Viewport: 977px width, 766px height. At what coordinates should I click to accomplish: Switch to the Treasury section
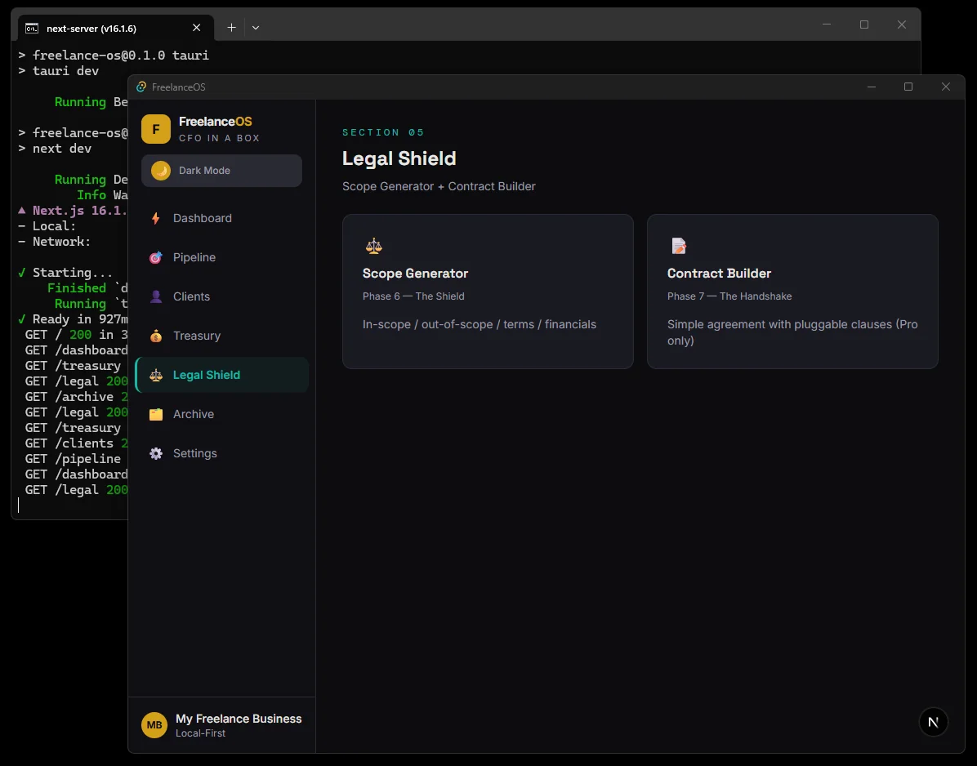(x=222, y=336)
